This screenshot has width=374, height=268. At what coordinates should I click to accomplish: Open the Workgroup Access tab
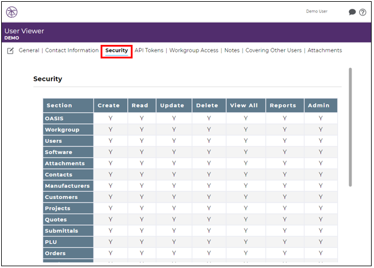pos(194,50)
